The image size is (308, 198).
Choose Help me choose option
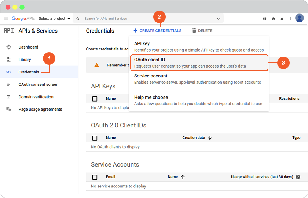click(x=199, y=100)
